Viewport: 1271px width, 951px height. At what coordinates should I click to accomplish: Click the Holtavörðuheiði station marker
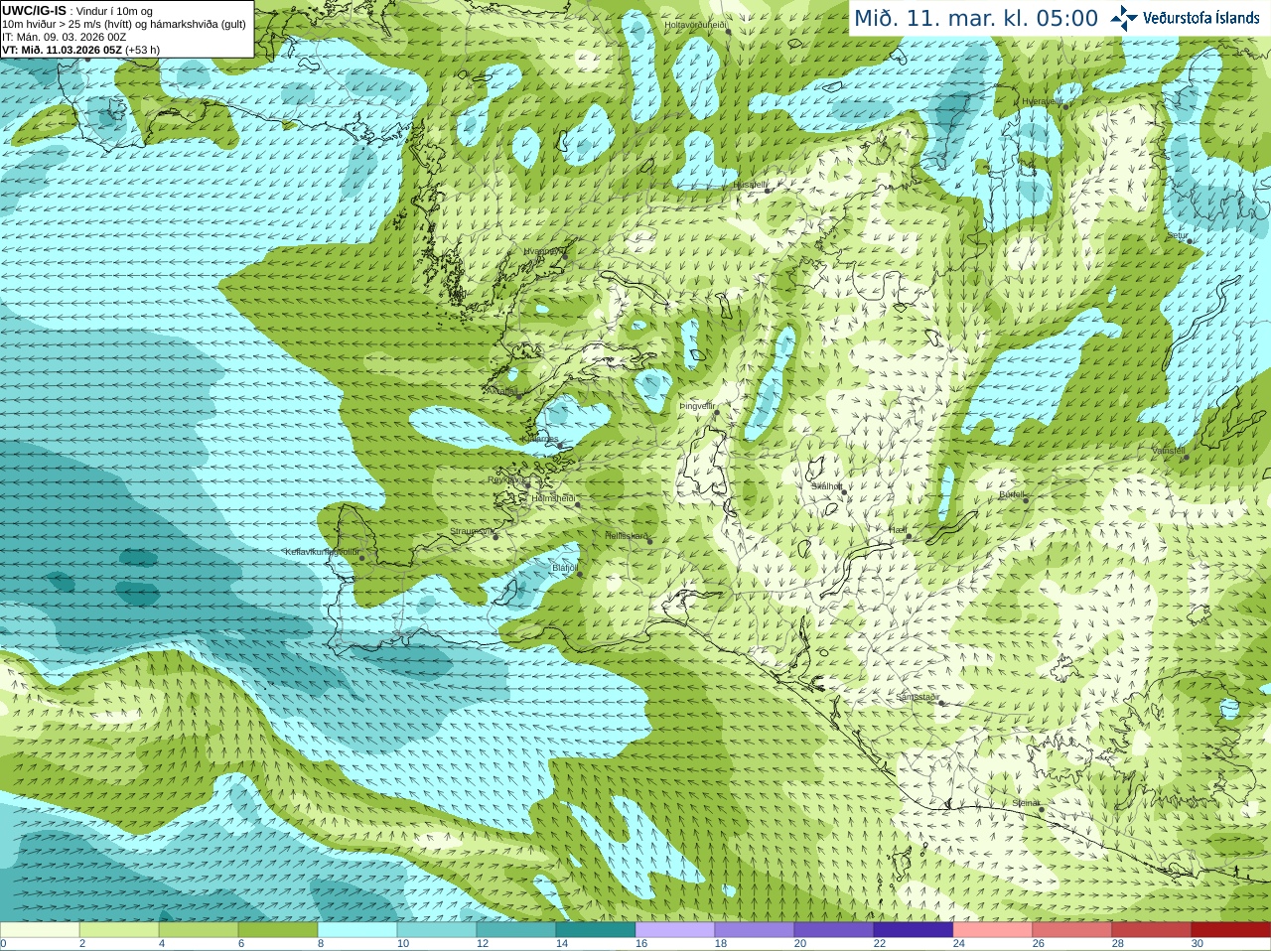728,31
